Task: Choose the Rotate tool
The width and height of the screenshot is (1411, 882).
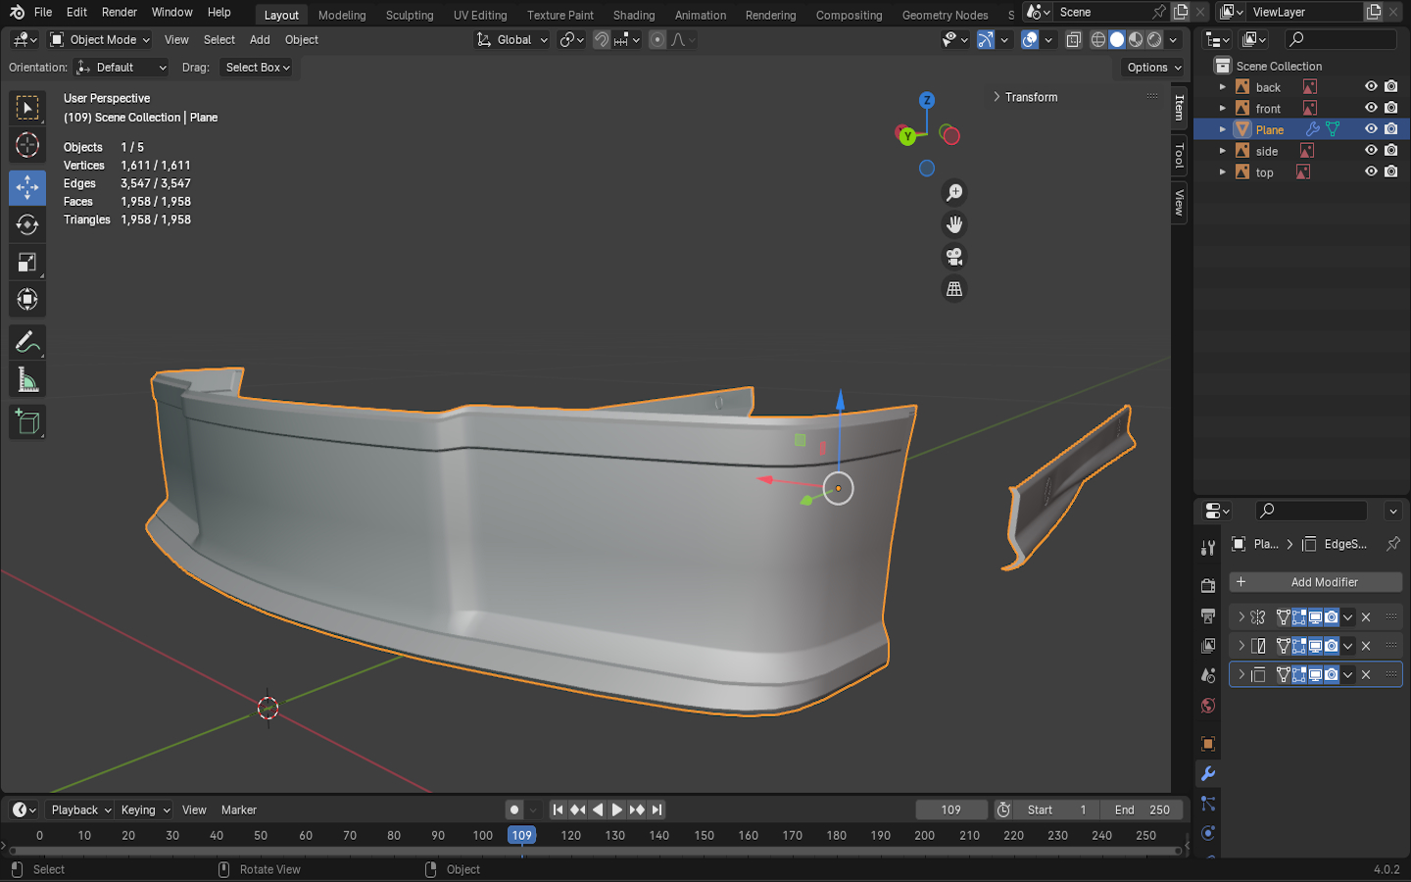Action: [27, 224]
